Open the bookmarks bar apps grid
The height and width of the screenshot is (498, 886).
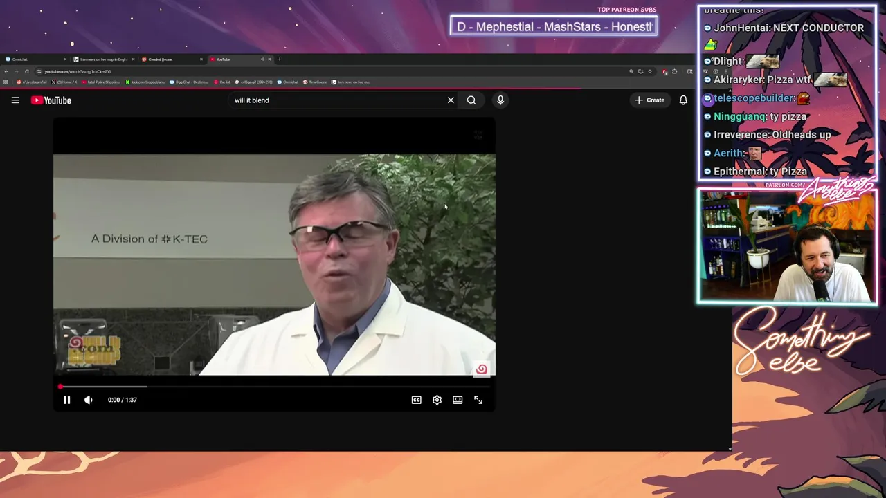pos(6,82)
